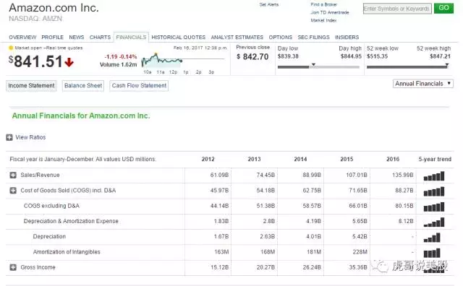
Task: Click Join TD Ameritrade link
Action: click(330, 12)
